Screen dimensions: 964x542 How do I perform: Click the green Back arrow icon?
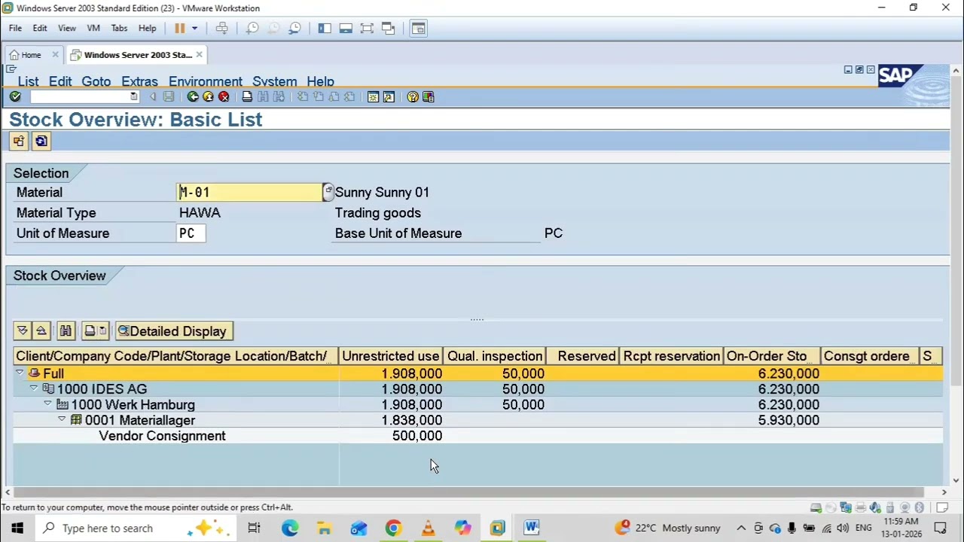tap(193, 96)
